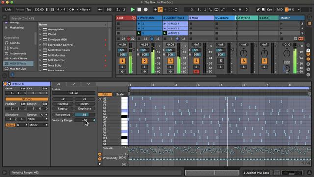Image resolution: width=314 pixels, height=177 pixels.
Task: Toggle the Draw Mode pencil icon
Action: [x=258, y=10]
